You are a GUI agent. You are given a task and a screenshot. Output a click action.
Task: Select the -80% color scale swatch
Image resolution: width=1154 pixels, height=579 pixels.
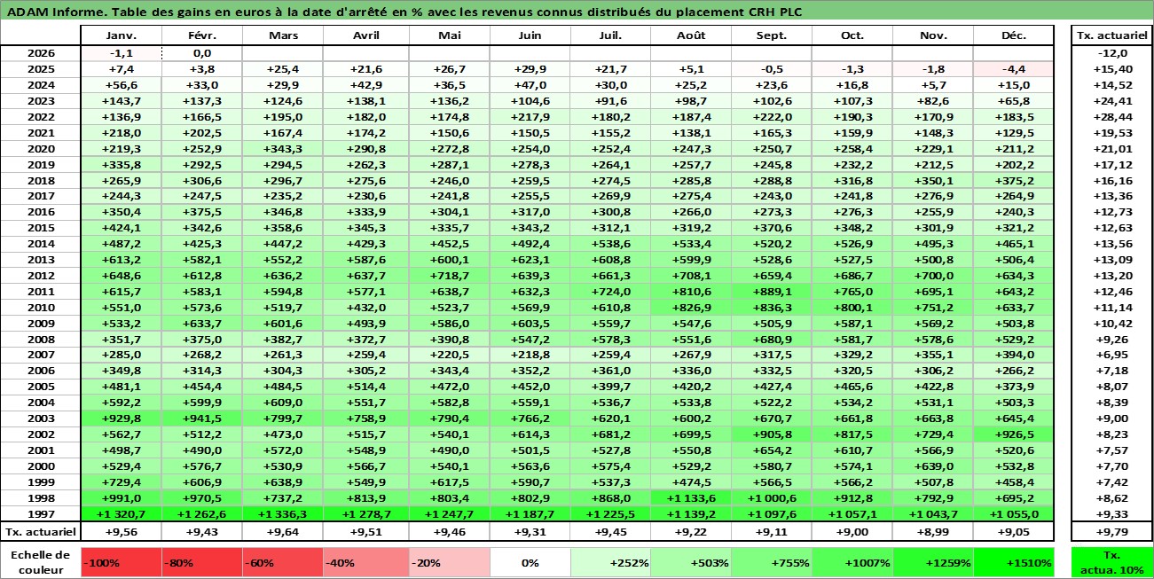point(201,562)
